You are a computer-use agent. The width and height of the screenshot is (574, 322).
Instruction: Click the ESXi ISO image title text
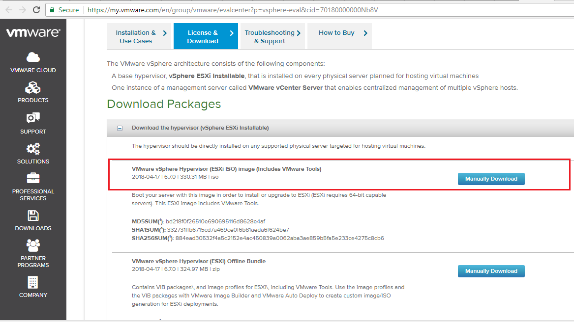pos(227,169)
